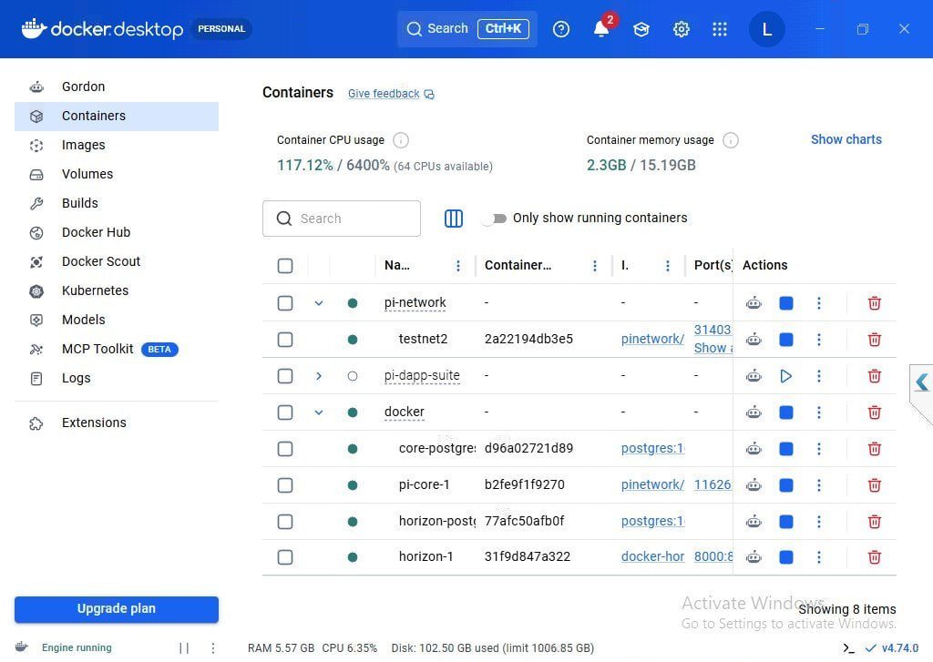This screenshot has width=933, height=662.
Task: Open more actions for testnet2
Action: pos(819,340)
